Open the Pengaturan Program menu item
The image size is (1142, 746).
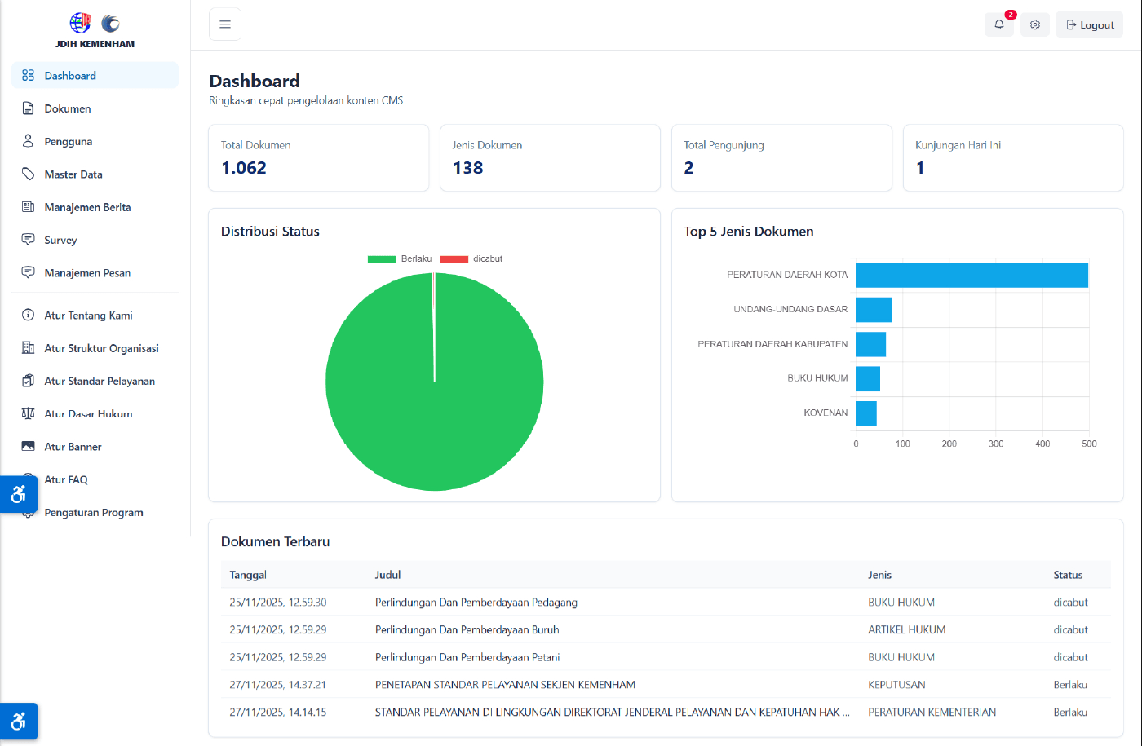click(95, 512)
